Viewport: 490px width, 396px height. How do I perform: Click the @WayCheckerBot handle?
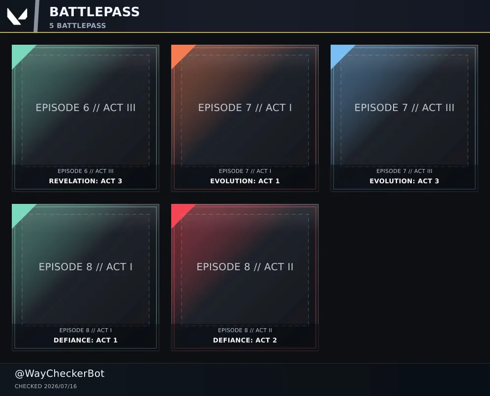pos(60,373)
